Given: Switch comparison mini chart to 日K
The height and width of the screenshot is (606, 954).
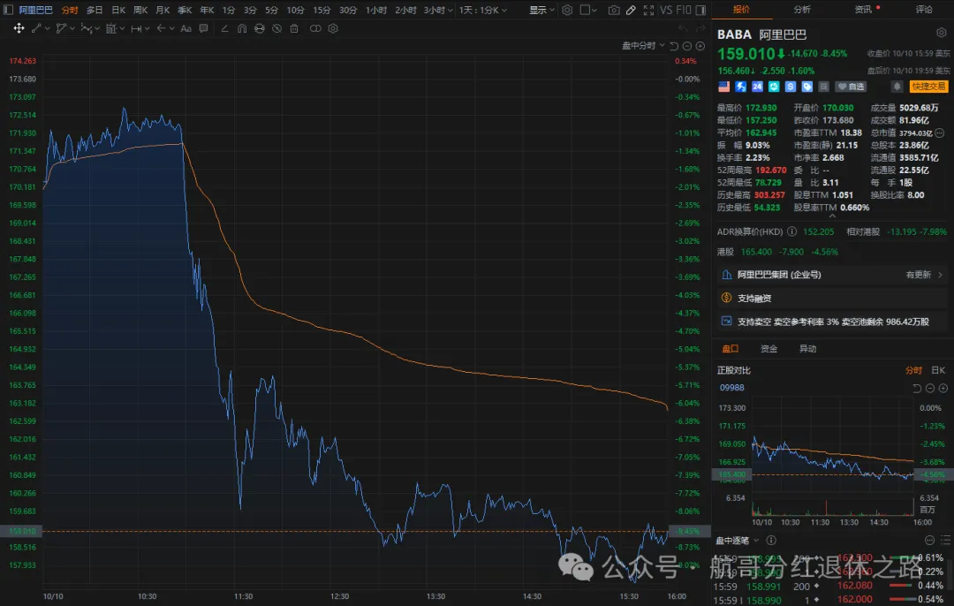Looking at the screenshot, I should (x=938, y=370).
